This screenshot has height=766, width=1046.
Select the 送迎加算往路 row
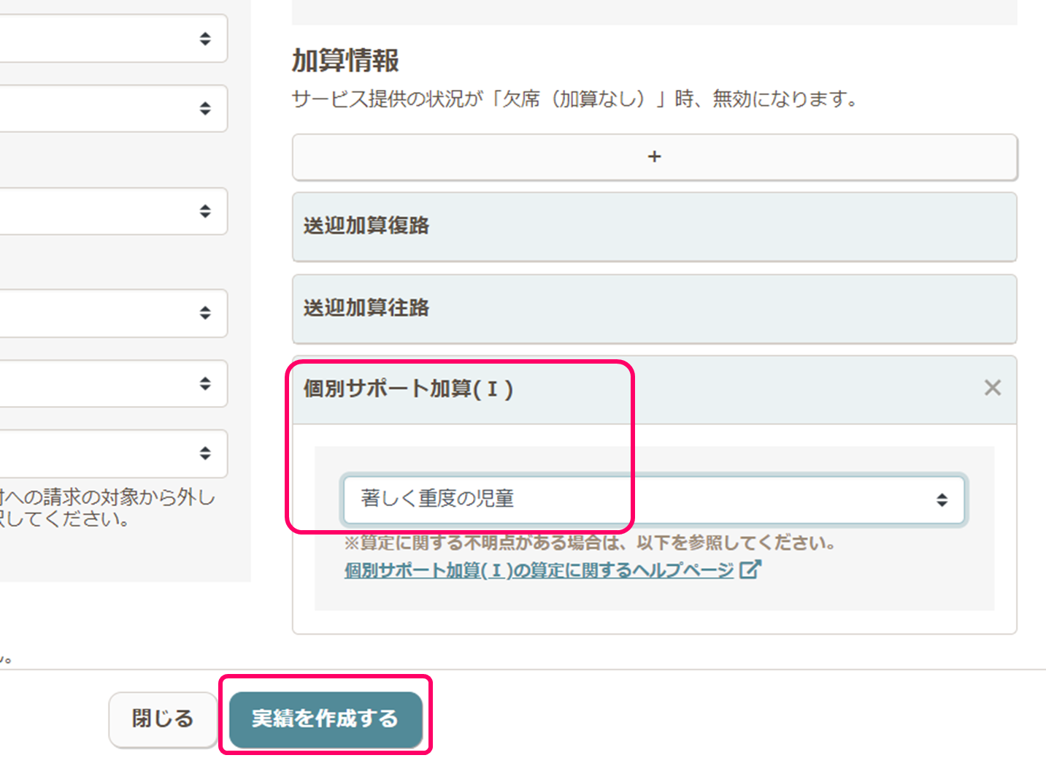[654, 308]
